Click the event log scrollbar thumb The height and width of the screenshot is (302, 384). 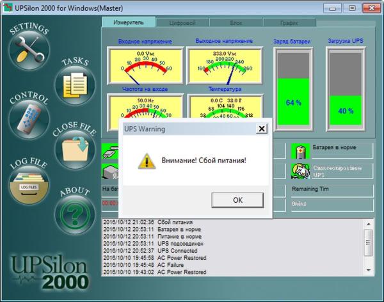pos(369,242)
